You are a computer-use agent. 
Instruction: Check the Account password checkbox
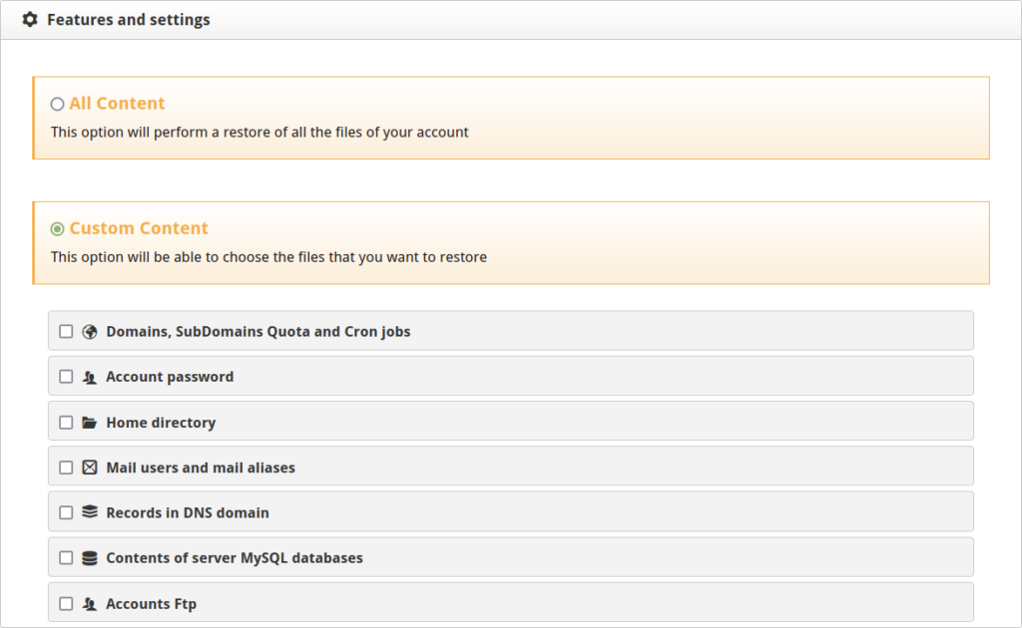(66, 377)
